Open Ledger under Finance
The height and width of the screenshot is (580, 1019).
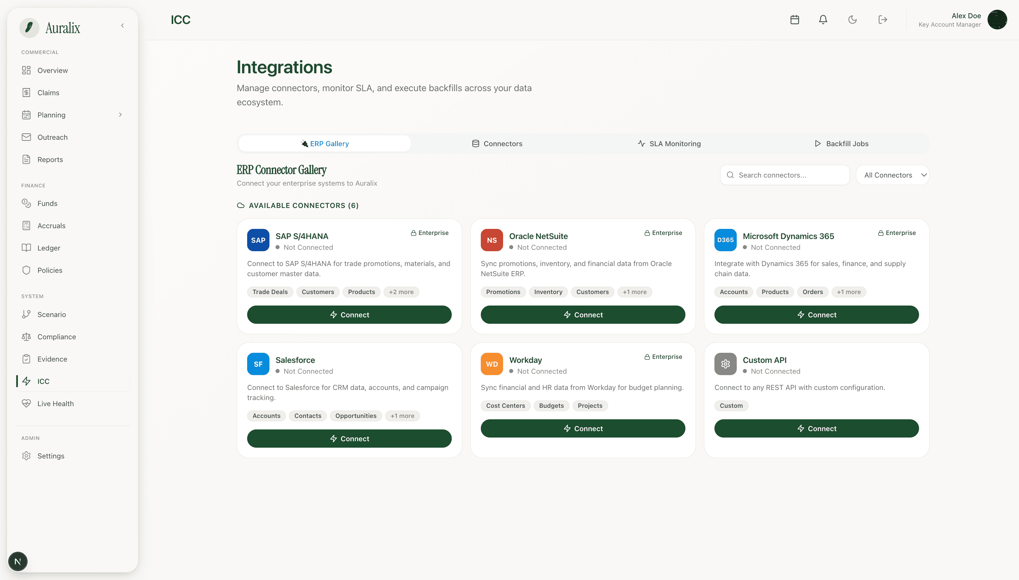(49, 247)
